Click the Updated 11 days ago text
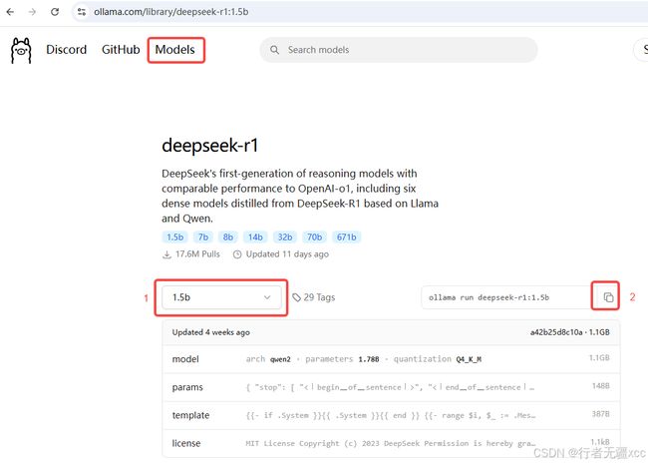648x464 pixels. (287, 253)
